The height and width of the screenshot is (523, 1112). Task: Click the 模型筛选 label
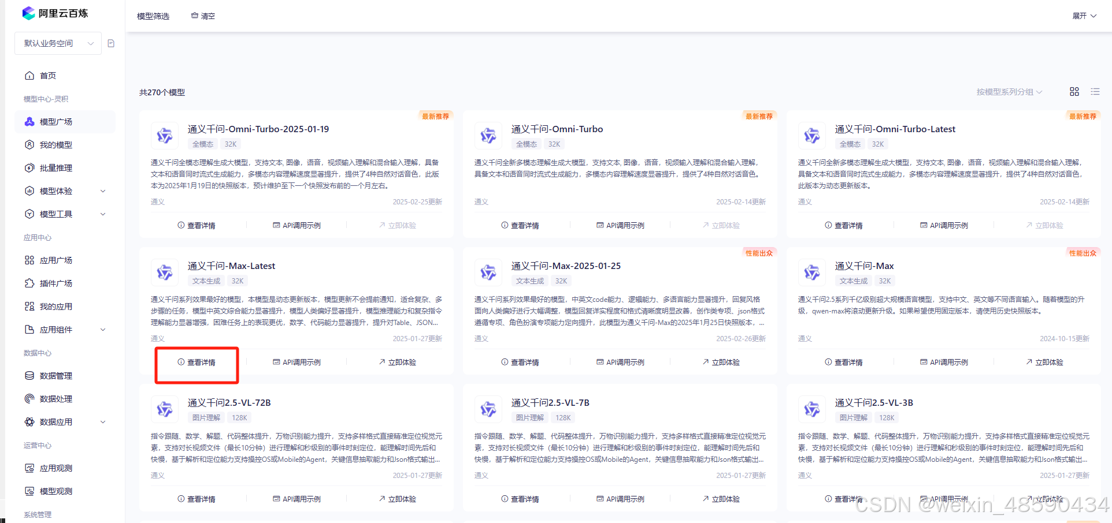[x=153, y=16]
